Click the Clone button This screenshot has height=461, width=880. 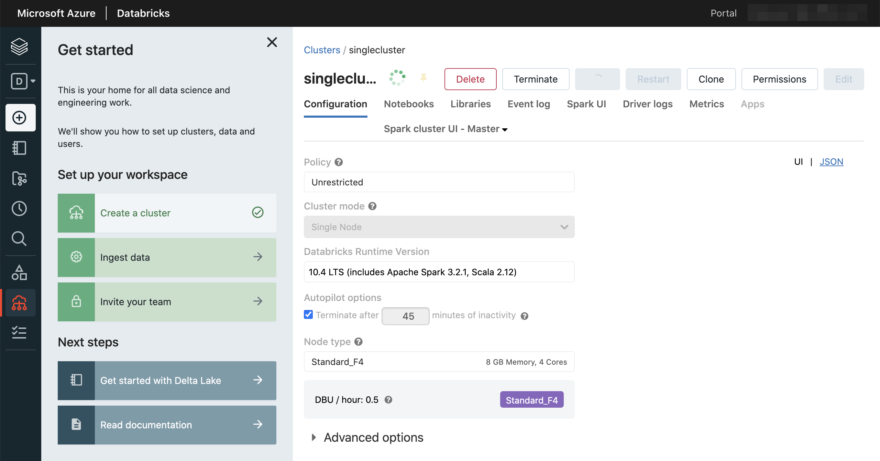pos(711,79)
